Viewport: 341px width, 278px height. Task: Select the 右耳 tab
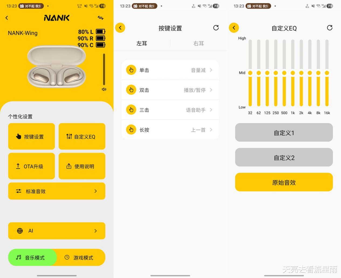pyautogui.click(x=199, y=43)
